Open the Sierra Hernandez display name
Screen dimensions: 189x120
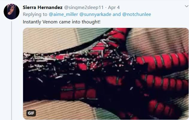pyautogui.click(x=43, y=7)
